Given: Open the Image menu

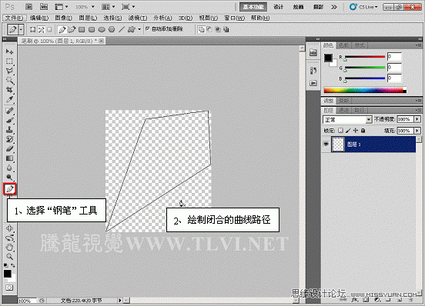Looking at the screenshot, I should pyautogui.click(x=63, y=18).
